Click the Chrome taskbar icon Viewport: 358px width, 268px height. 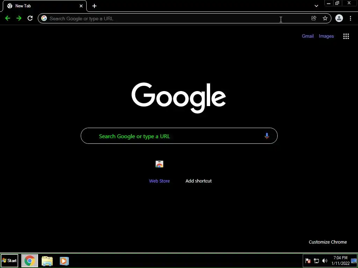click(x=30, y=260)
